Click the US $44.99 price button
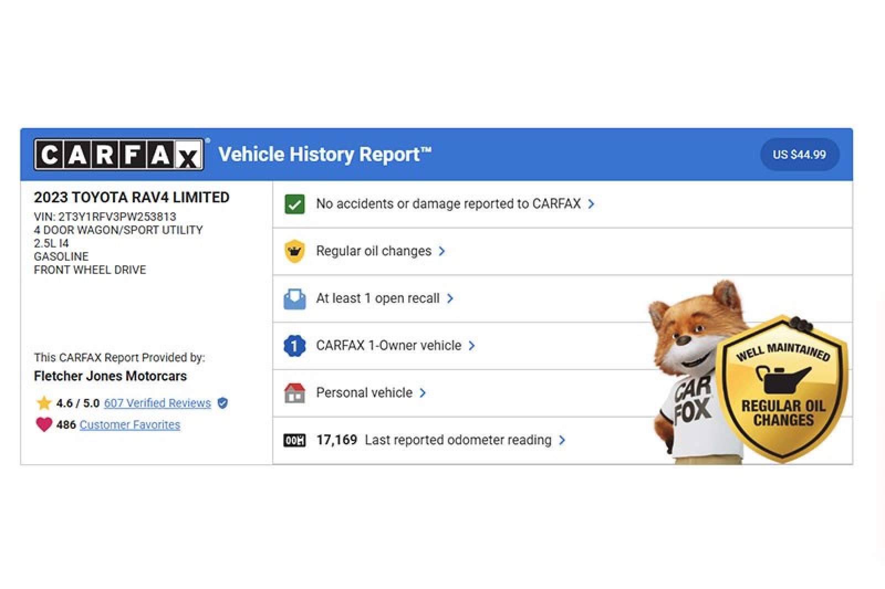This screenshot has height=589, width=885. (x=799, y=155)
